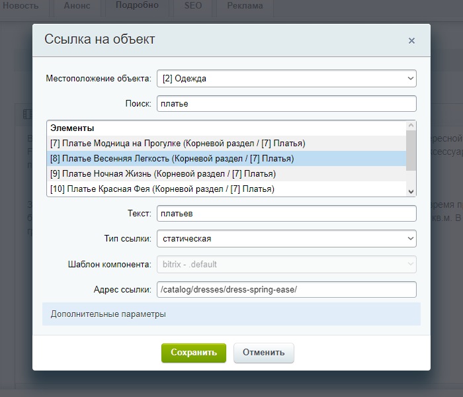Open the link type dropdown
This screenshot has height=397, width=463.
coord(286,239)
